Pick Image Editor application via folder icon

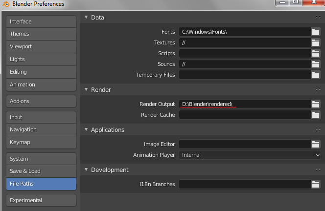(x=316, y=144)
